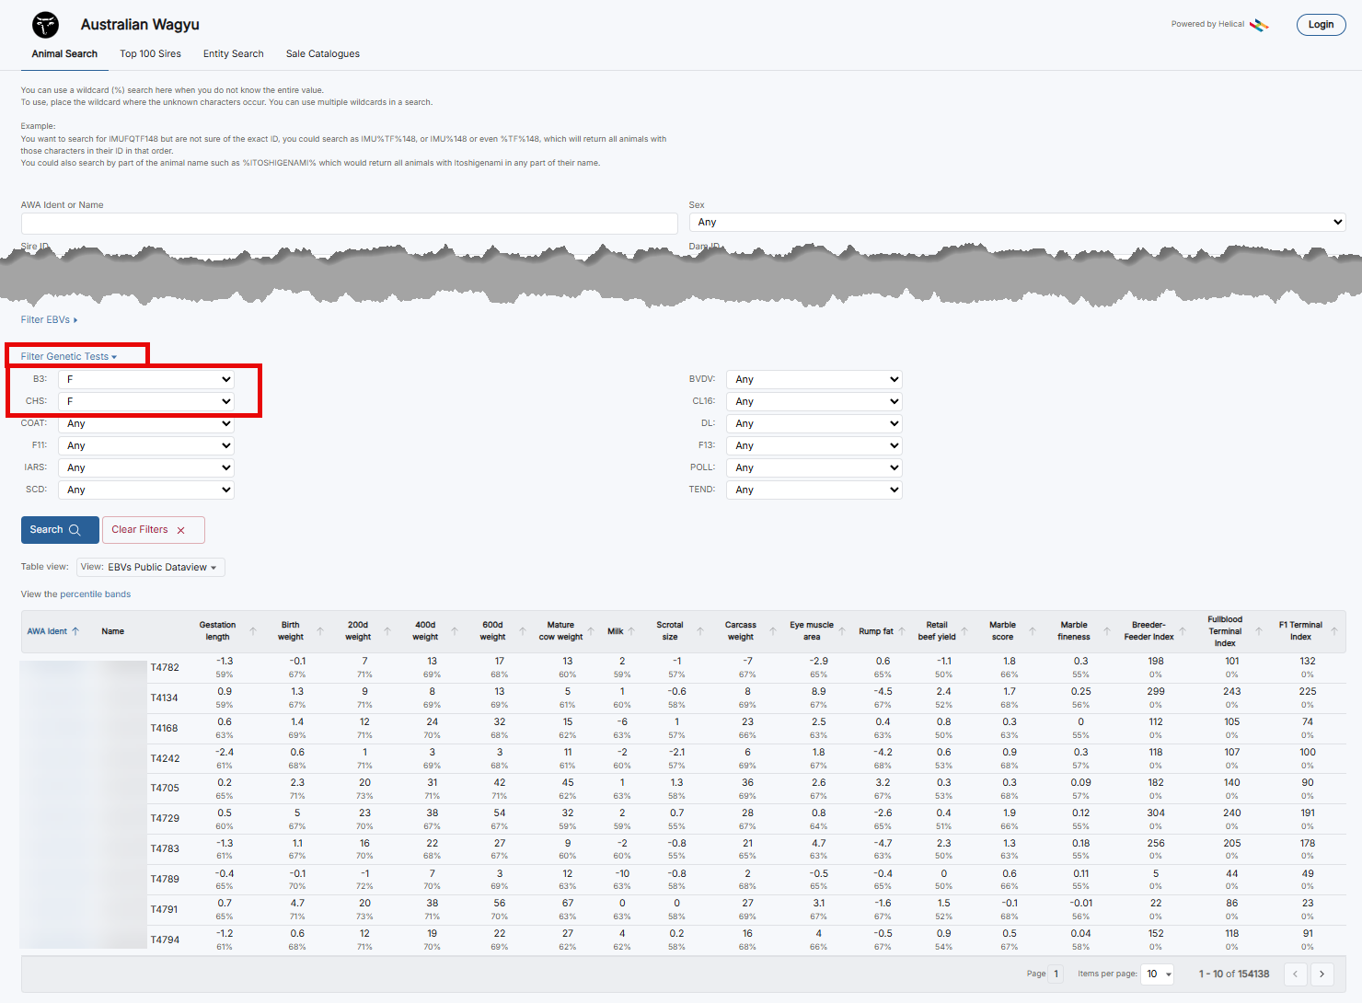Click the Clear Filters button
The height and width of the screenshot is (1003, 1362).
(153, 530)
